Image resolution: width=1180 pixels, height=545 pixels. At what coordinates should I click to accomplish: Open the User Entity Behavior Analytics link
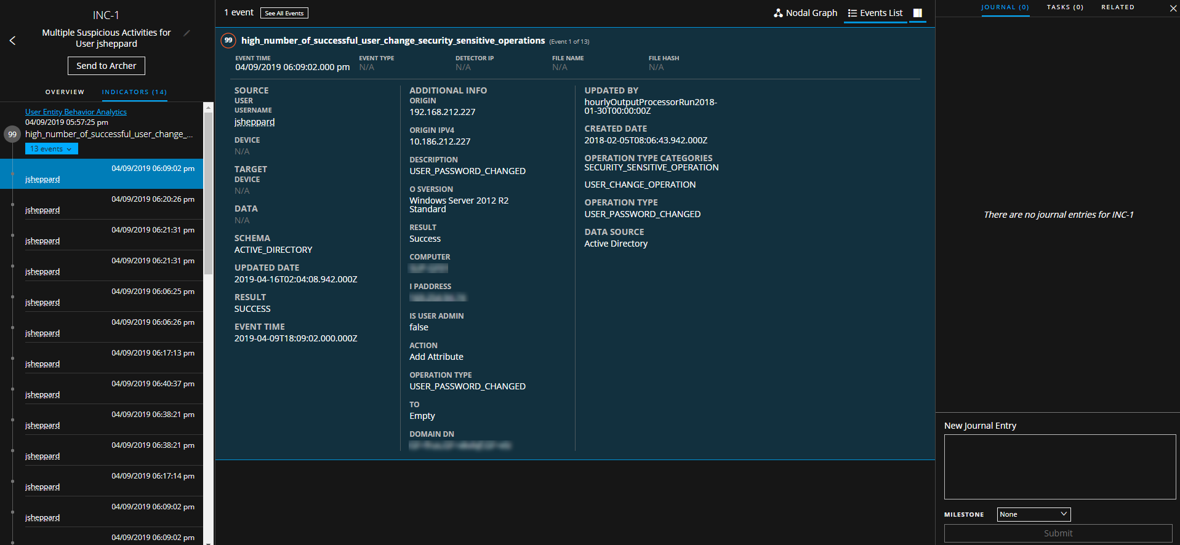(76, 112)
